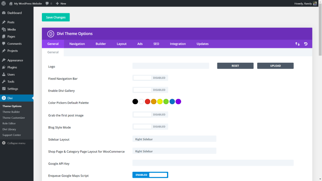Click the Collapse menu arrow icon
Image resolution: width=322 pixels, height=181 pixels.
[4, 143]
